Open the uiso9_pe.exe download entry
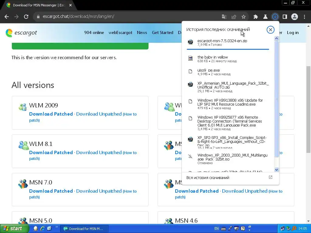This screenshot has width=311, height=233. click(228, 72)
